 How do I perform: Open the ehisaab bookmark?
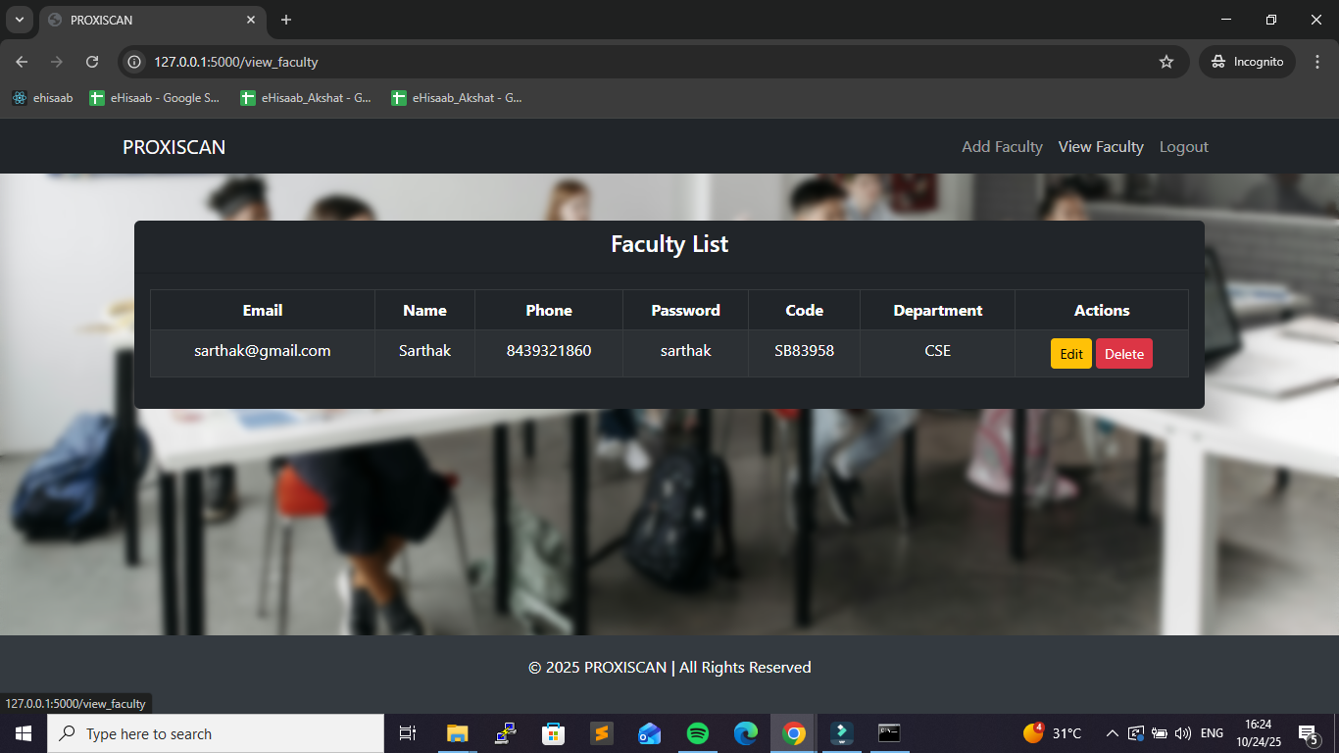coord(42,98)
